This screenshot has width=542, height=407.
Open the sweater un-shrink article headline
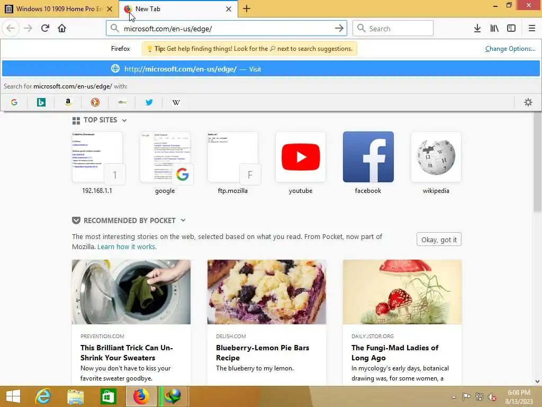click(x=127, y=352)
